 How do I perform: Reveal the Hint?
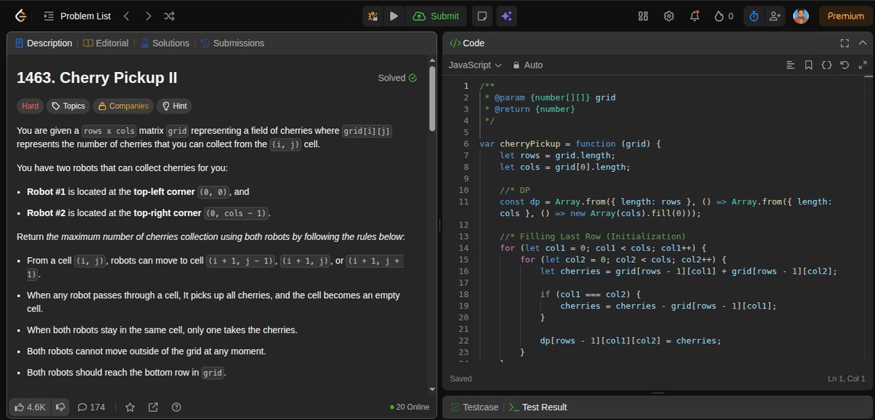coord(175,106)
